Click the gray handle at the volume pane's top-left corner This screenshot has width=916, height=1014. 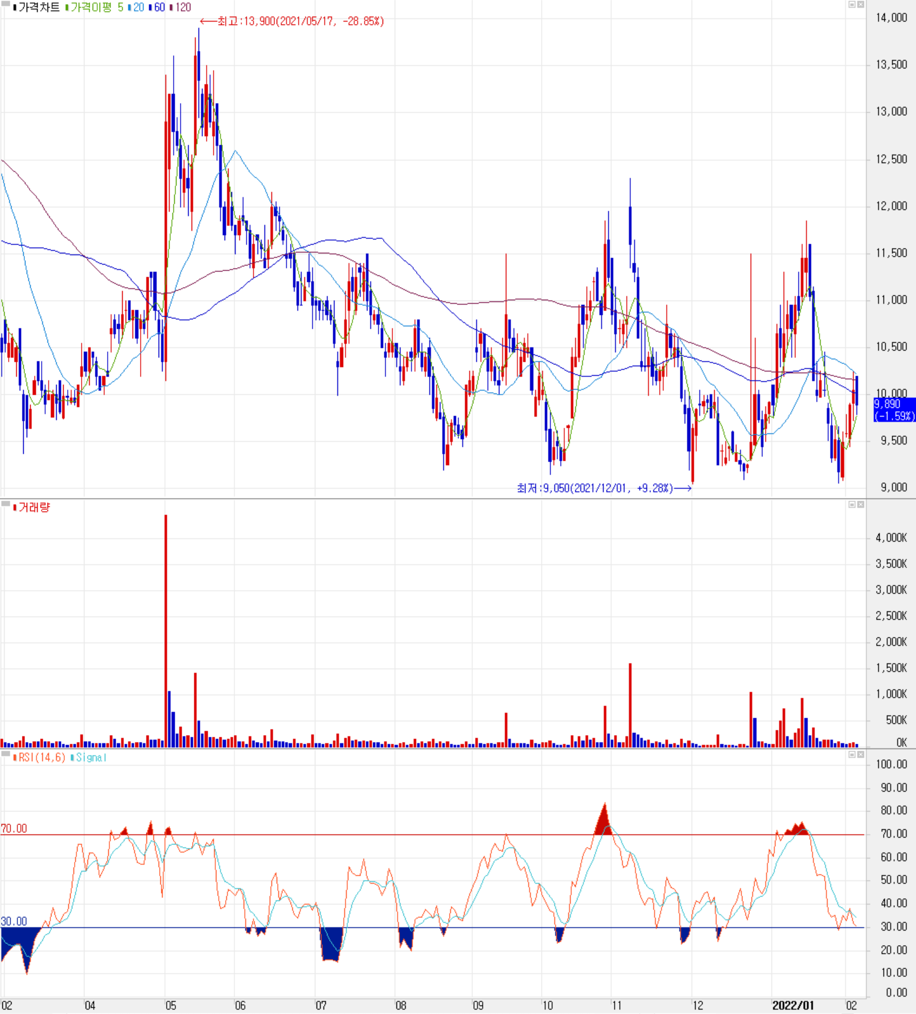click(5, 504)
